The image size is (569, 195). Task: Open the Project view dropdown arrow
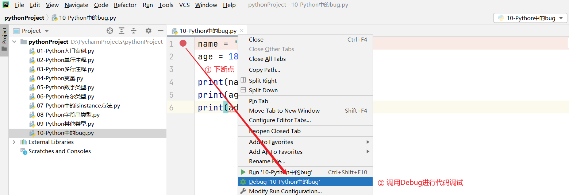coord(47,31)
